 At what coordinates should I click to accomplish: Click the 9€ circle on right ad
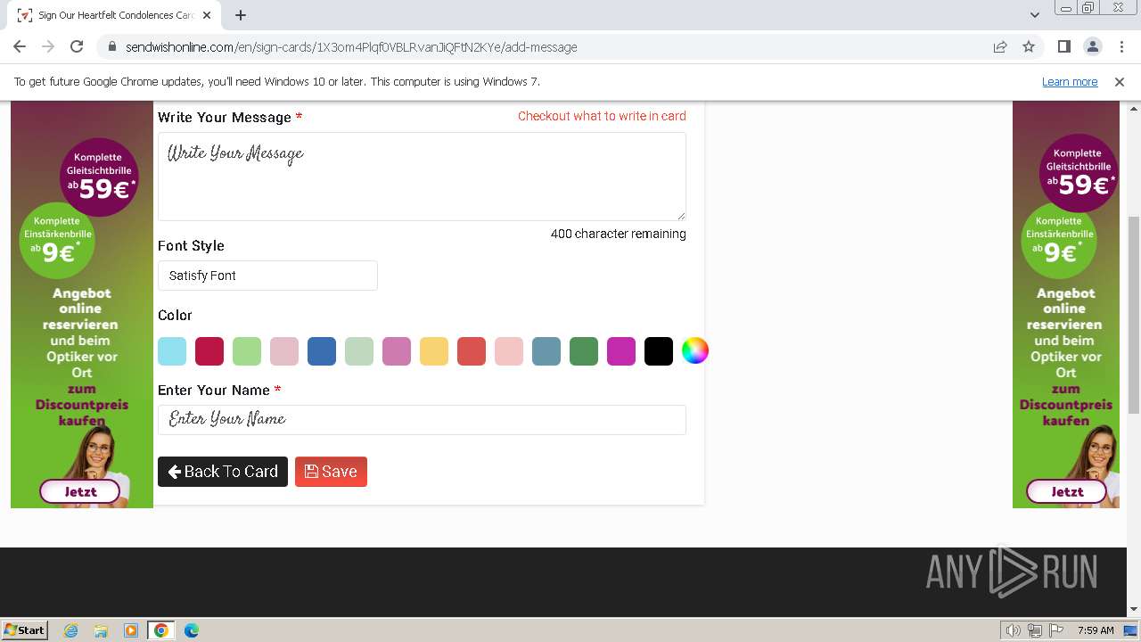(1058, 241)
